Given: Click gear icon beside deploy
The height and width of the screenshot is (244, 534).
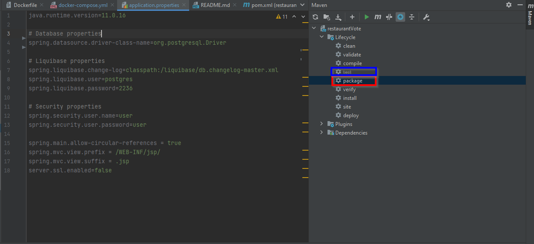Looking at the screenshot, I should 338,115.
